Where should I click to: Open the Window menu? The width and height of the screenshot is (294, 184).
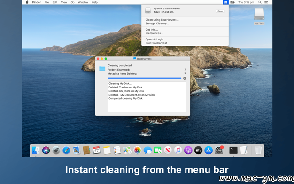[83, 2]
